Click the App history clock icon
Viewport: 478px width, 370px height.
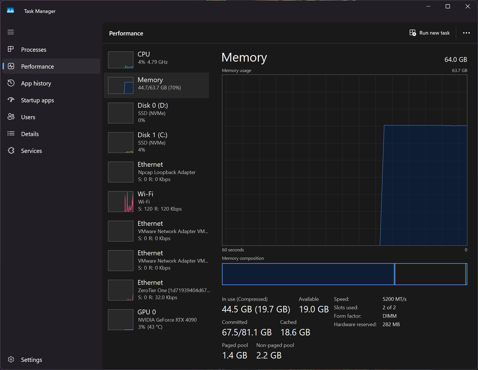(11, 83)
